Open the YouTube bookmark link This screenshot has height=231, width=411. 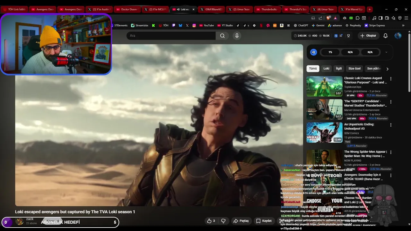(206, 25)
